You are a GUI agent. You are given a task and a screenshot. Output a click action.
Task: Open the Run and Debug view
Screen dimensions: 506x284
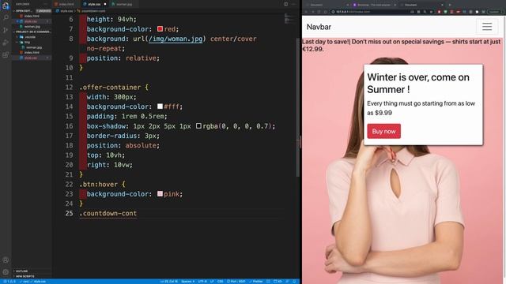(x=6, y=42)
